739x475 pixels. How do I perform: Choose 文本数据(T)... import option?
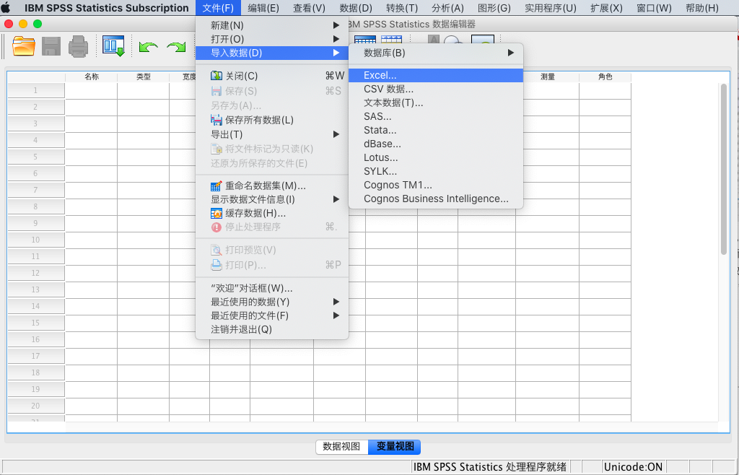[x=436, y=103]
